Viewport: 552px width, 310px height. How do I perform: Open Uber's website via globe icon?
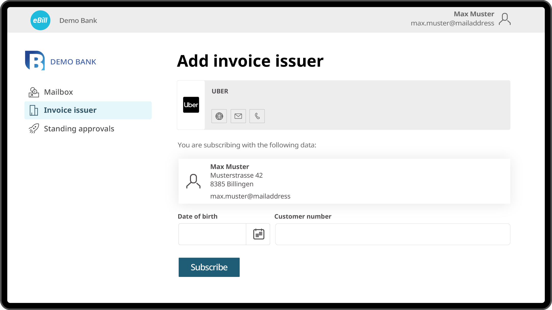[219, 116]
